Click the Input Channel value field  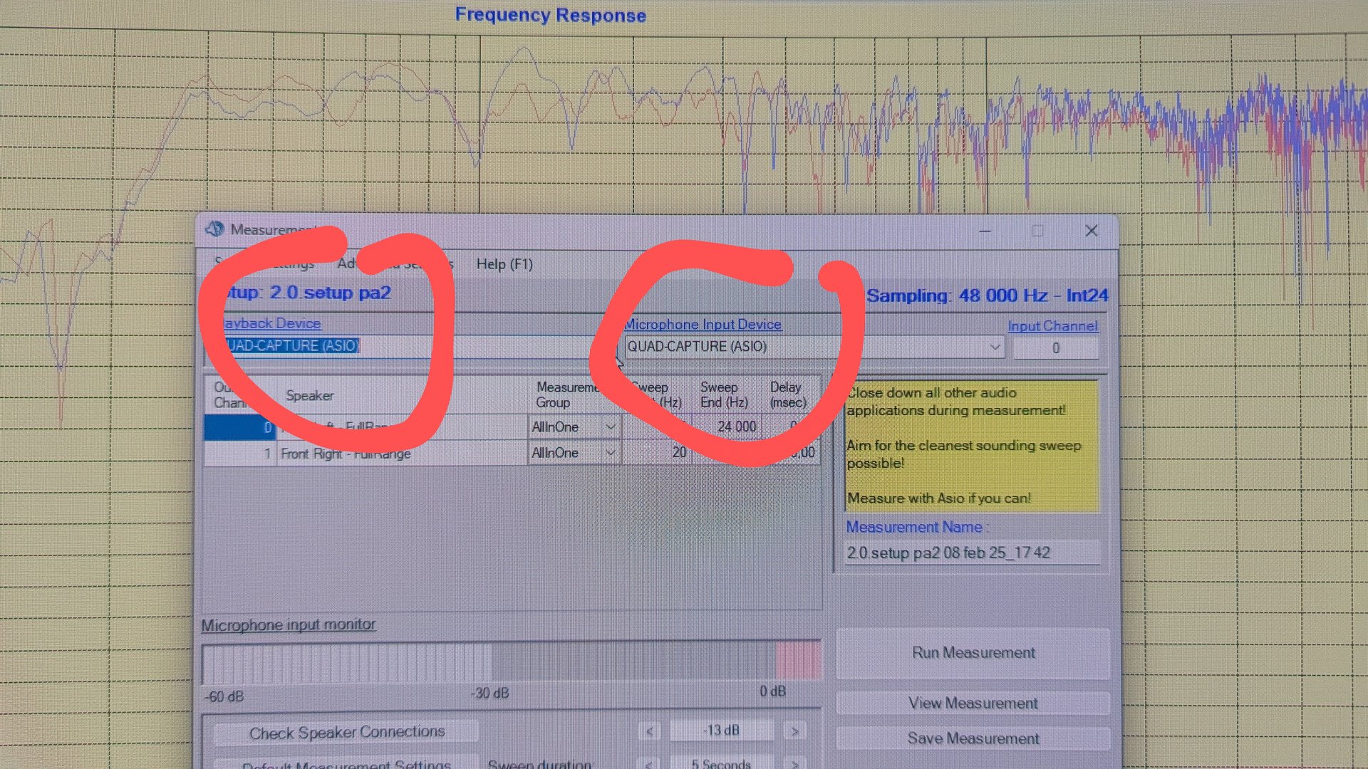coord(1055,348)
